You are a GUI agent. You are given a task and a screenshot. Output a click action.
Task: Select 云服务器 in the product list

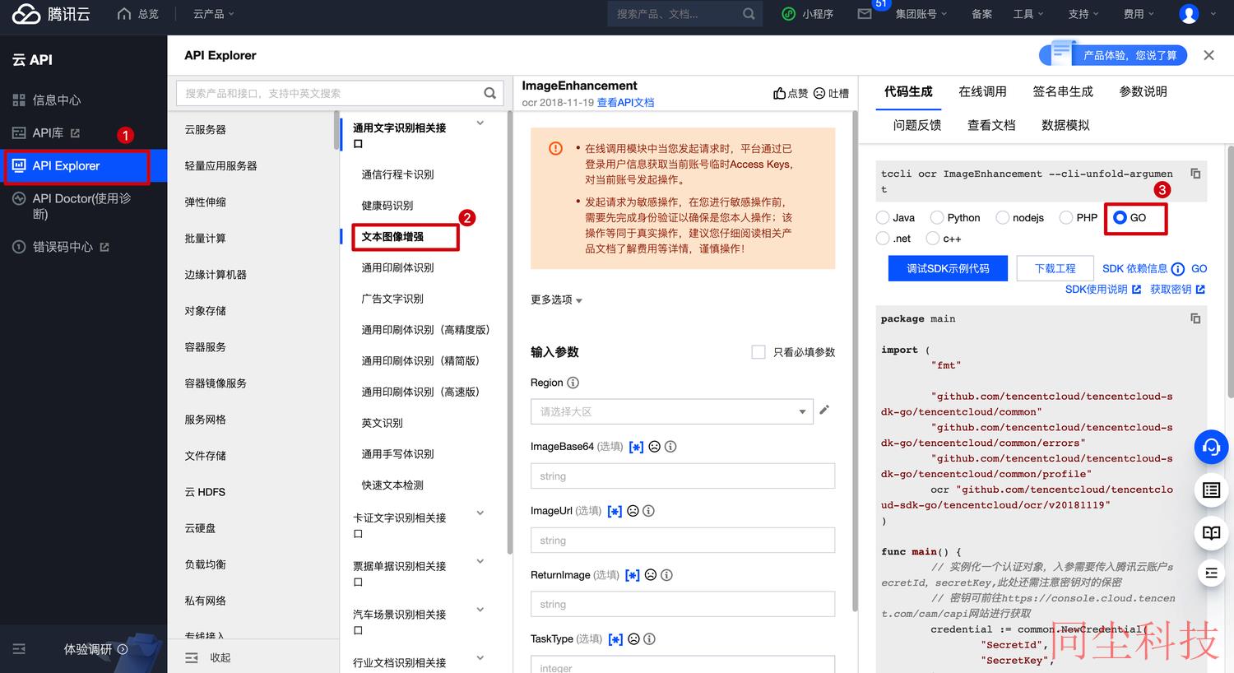click(x=206, y=130)
